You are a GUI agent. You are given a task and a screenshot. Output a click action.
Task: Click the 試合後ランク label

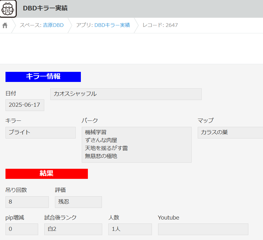tap(60, 217)
